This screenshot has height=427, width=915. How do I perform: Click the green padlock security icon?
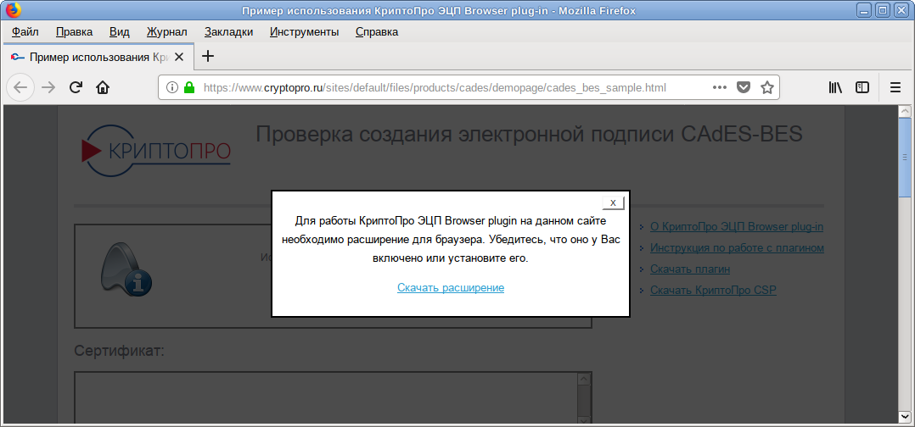(188, 87)
